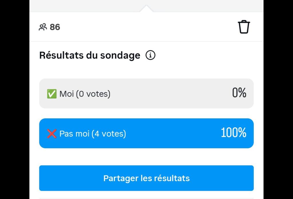
Task: Click the 86 viewers count
Action: (x=55, y=27)
